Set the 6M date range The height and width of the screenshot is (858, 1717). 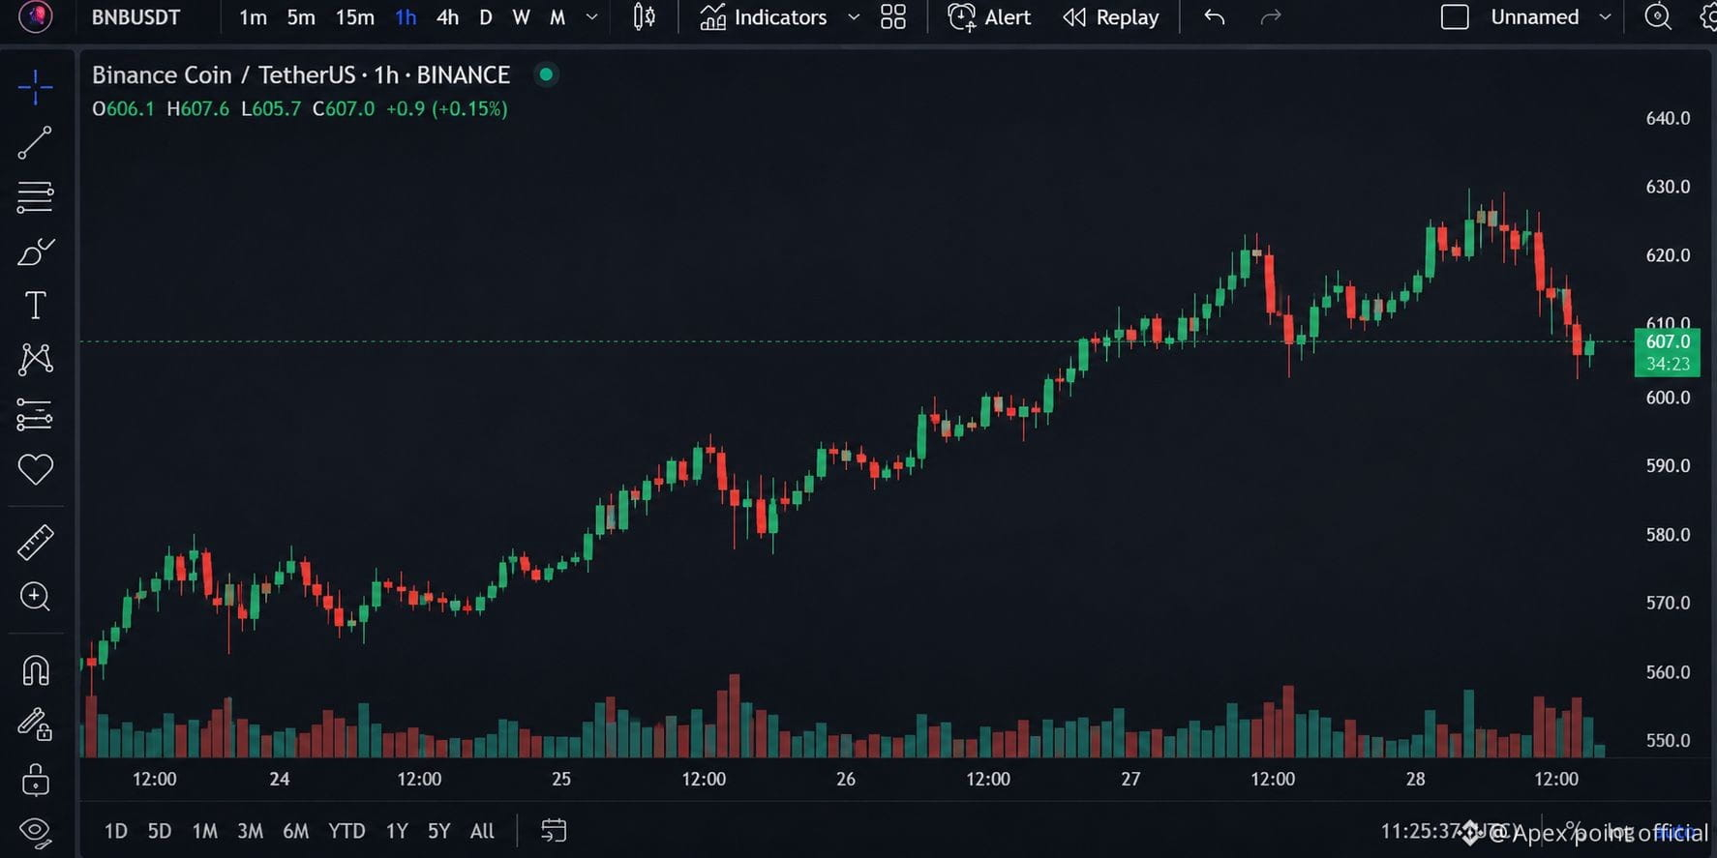[x=296, y=831]
